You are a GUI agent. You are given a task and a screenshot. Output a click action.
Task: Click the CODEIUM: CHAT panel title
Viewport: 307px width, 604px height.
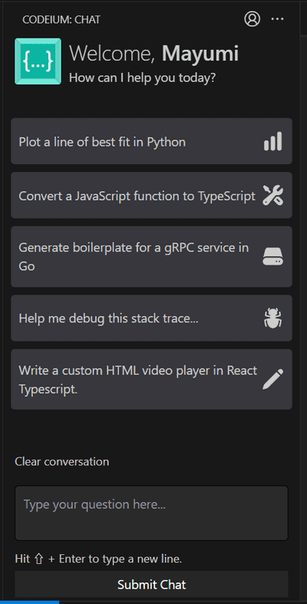(61, 20)
